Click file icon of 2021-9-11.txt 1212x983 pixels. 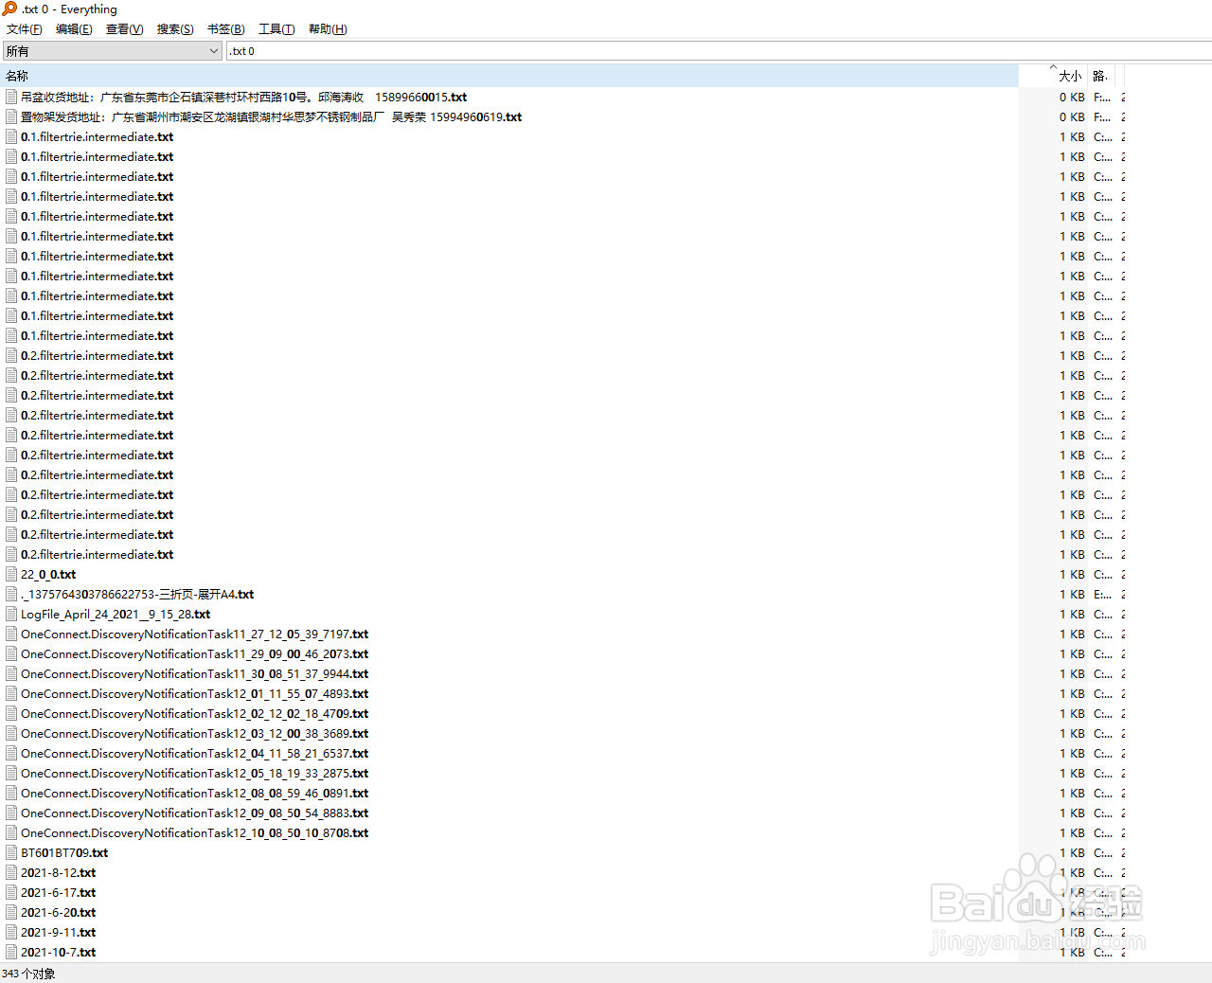[x=11, y=933]
